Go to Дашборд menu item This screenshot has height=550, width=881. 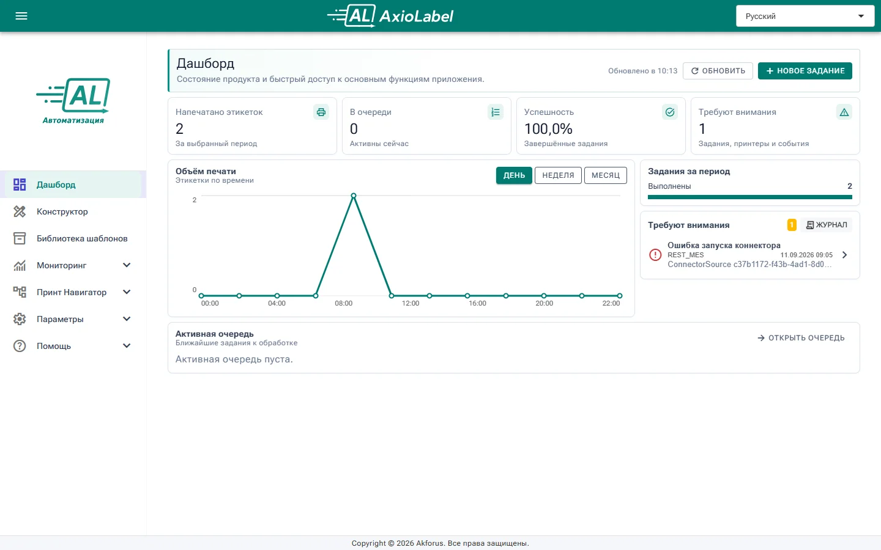tap(73, 185)
